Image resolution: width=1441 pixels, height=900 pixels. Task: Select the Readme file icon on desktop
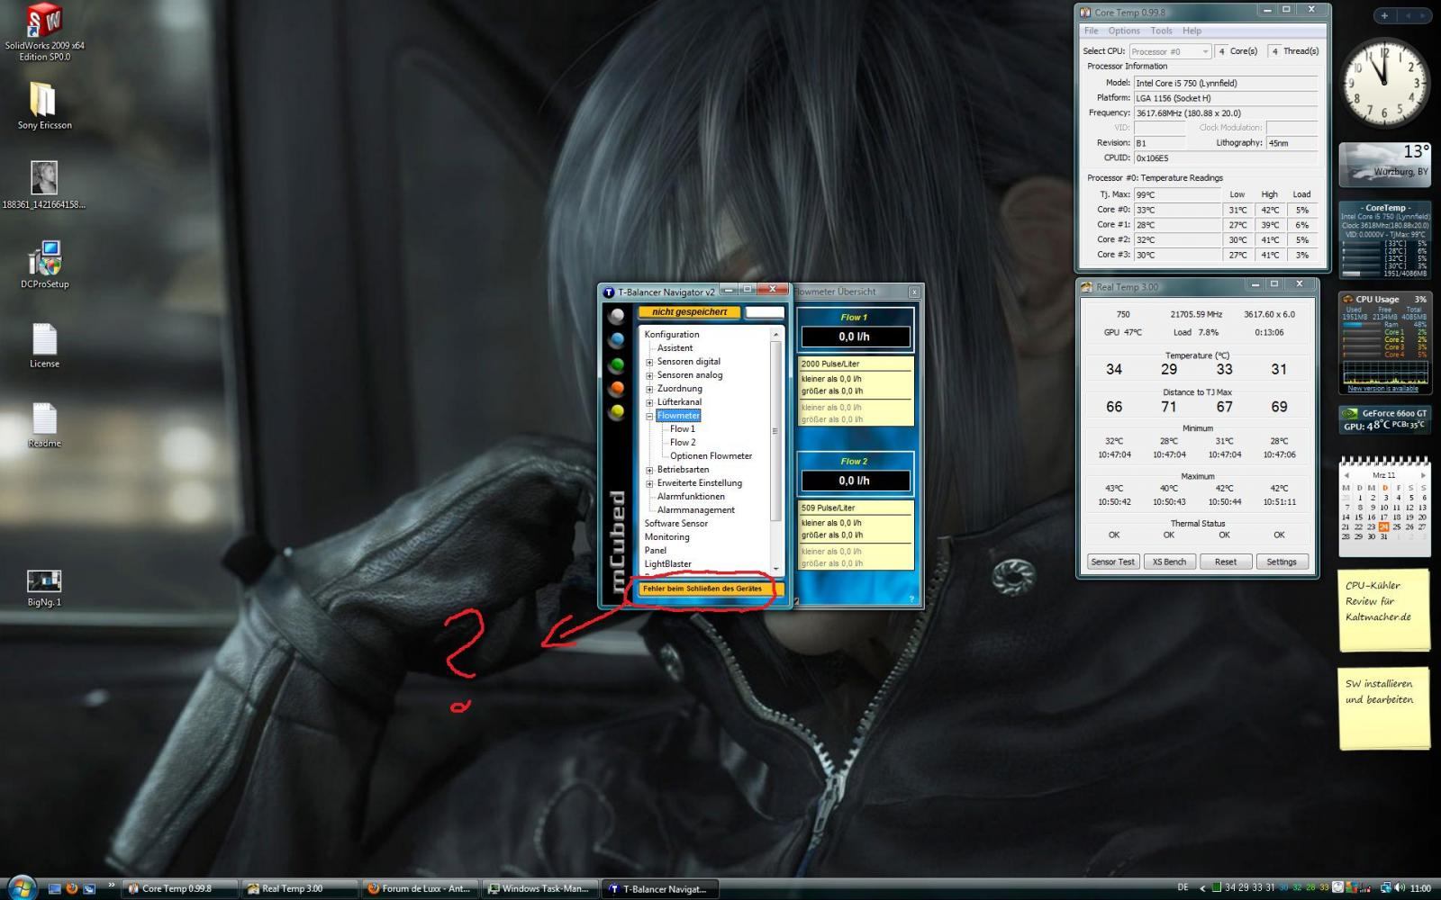pos(44,425)
